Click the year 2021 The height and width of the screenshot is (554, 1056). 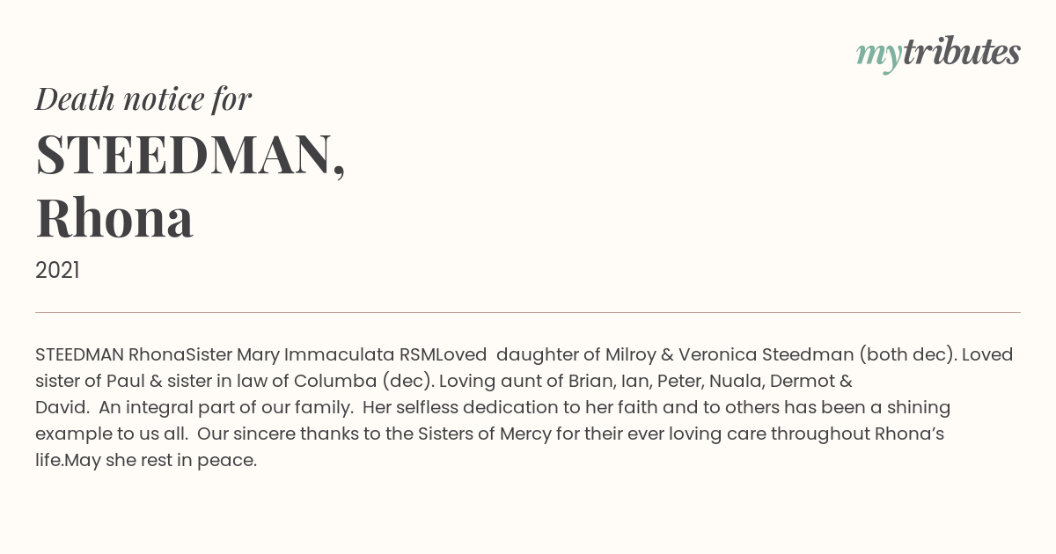[x=57, y=271]
